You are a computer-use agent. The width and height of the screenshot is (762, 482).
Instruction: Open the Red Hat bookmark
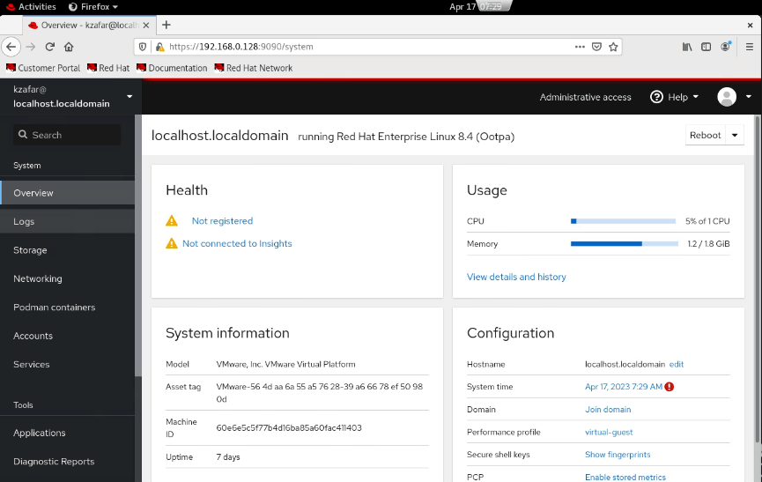coord(108,68)
